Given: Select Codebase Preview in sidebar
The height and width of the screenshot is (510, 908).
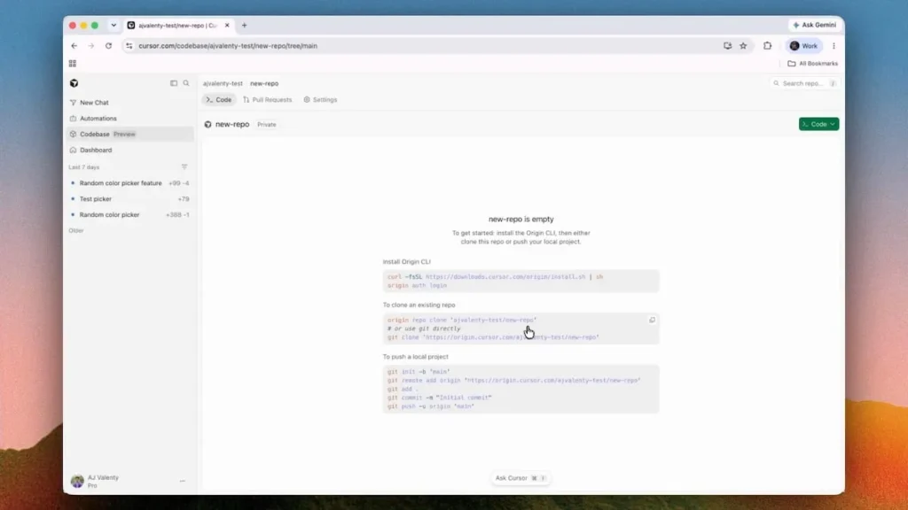Looking at the screenshot, I should coord(130,135).
